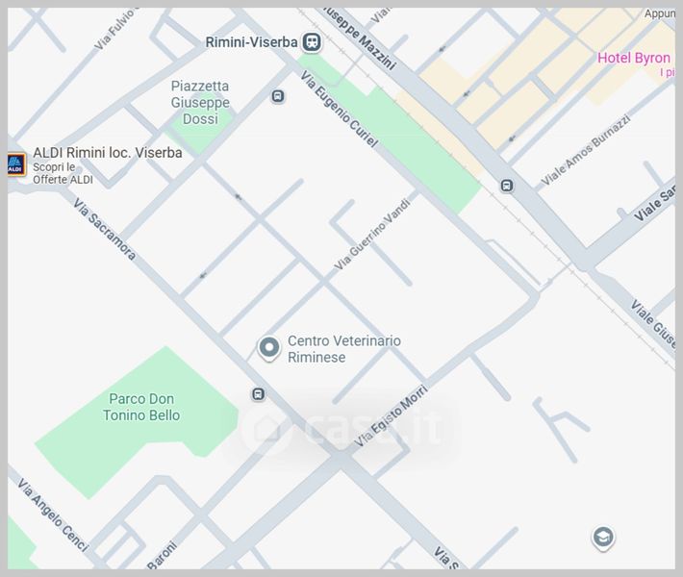This screenshot has height=577, width=683.
Task: Select the Piazzetta Giuseppe Dossi label
Action: [x=200, y=102]
